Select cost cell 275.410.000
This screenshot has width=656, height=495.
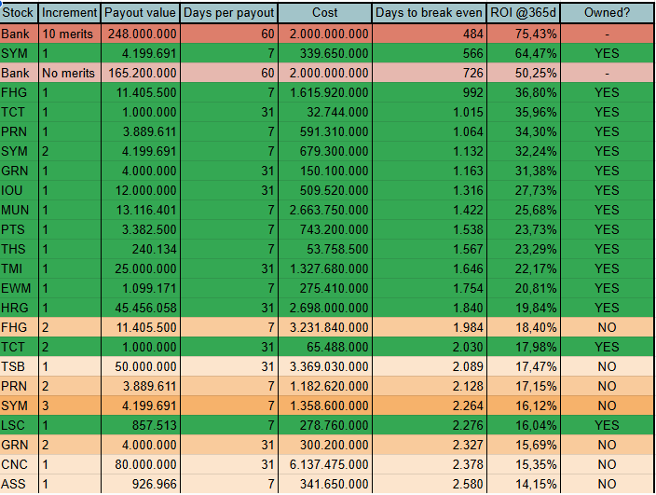324,288
